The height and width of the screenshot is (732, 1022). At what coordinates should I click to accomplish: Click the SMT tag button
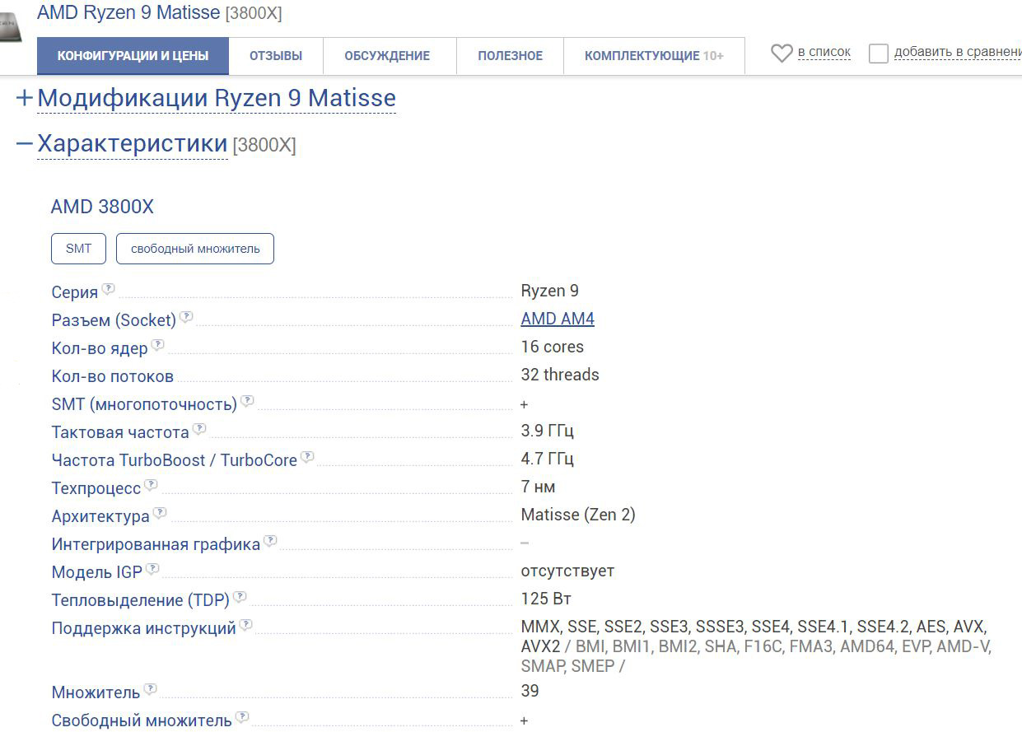(78, 249)
